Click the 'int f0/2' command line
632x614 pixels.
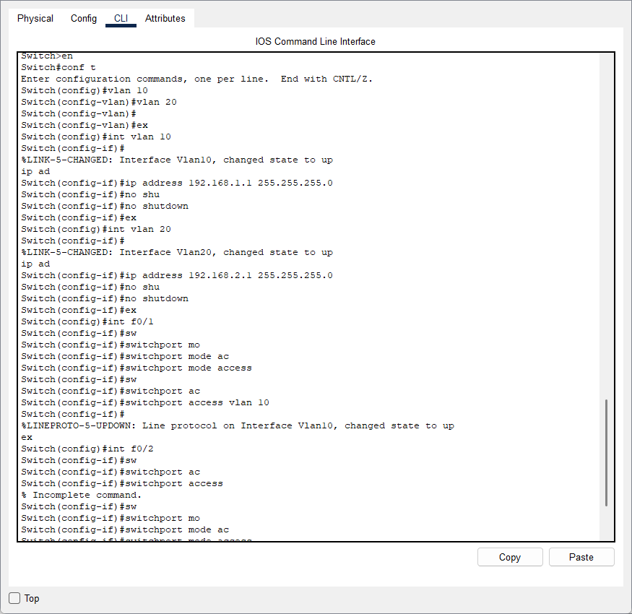(87, 449)
